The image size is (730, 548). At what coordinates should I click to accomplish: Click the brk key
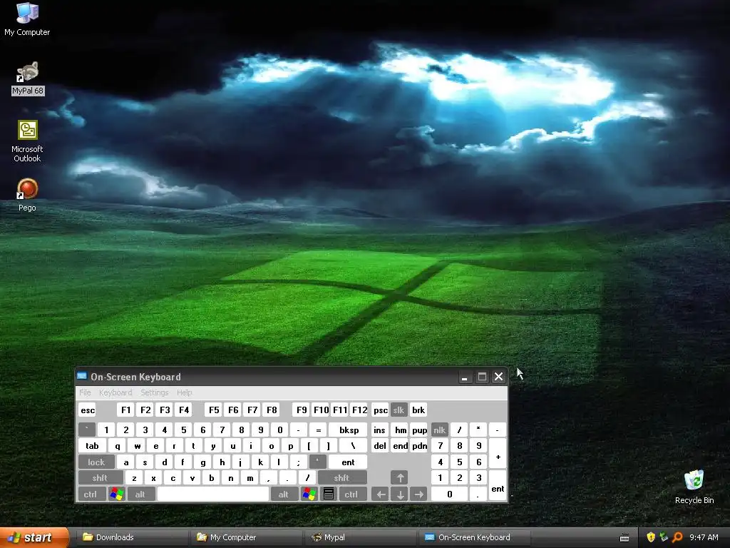(x=418, y=410)
